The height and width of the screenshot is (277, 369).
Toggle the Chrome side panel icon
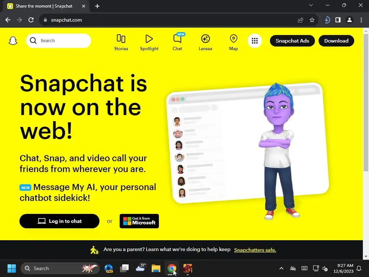pyautogui.click(x=338, y=20)
